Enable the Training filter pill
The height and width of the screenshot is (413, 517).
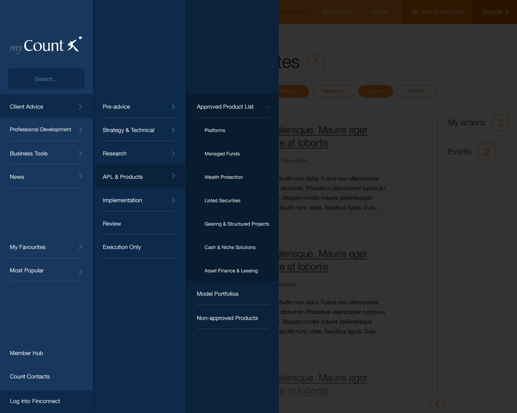click(290, 91)
